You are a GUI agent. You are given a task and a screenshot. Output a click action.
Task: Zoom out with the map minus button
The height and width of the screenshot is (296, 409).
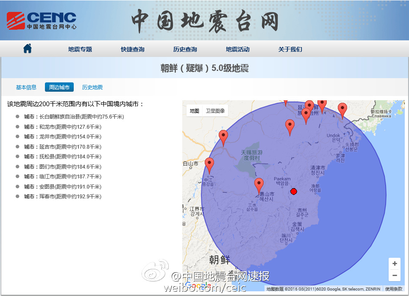[395, 275]
